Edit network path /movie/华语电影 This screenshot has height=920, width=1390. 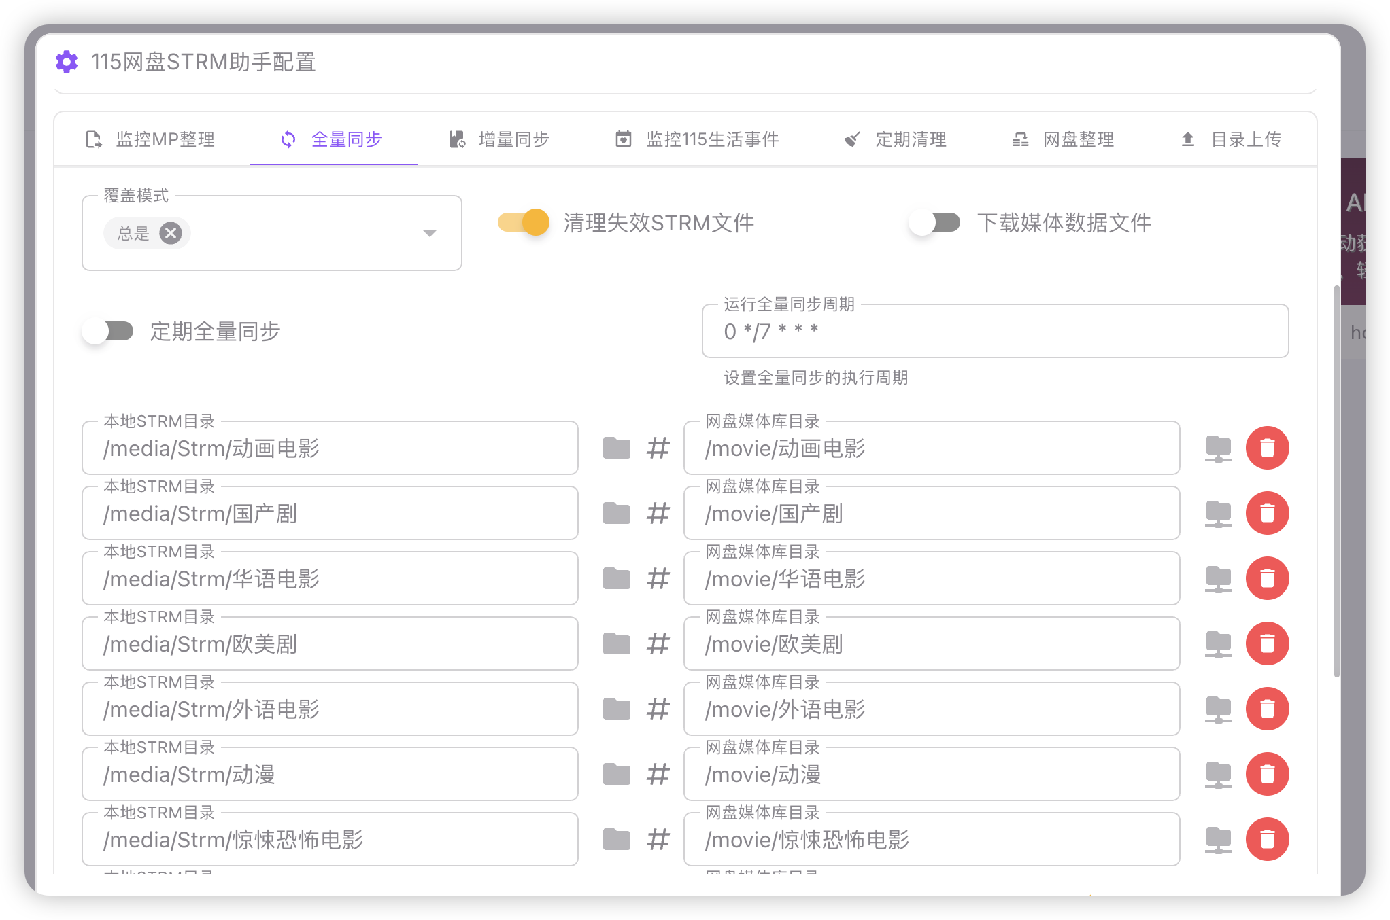pos(932,578)
